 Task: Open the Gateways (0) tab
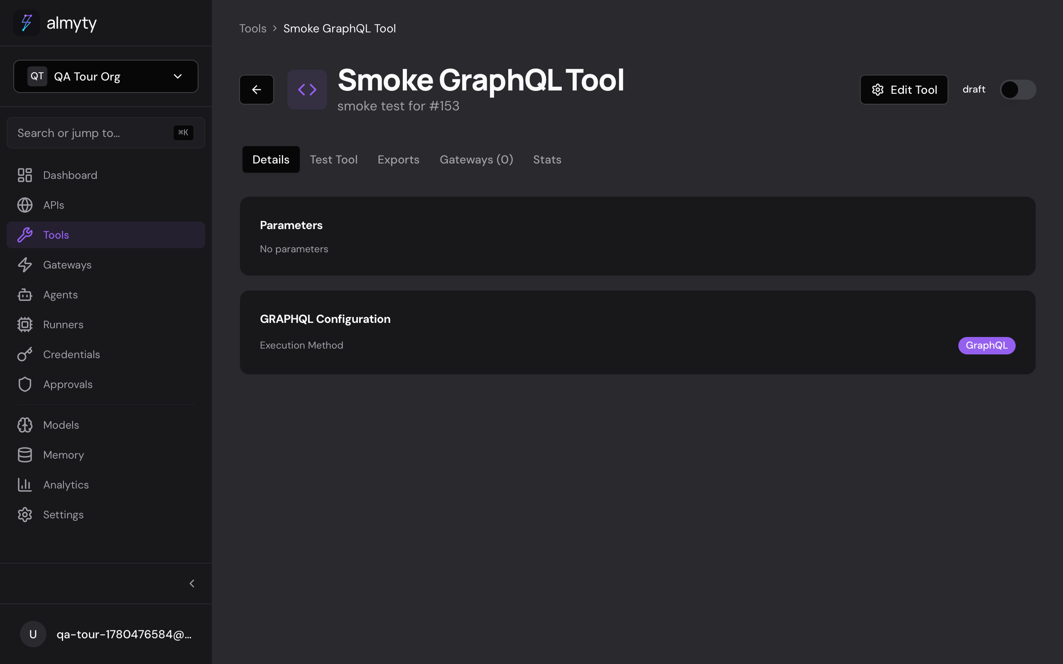[x=477, y=159]
